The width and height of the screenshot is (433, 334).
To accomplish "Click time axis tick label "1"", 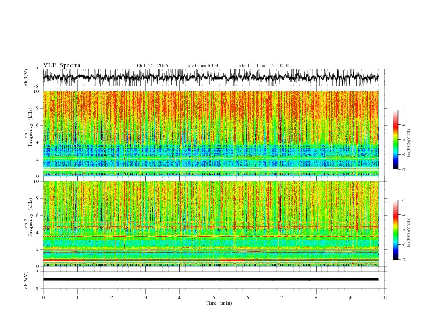I will pyautogui.click(x=77, y=297).
